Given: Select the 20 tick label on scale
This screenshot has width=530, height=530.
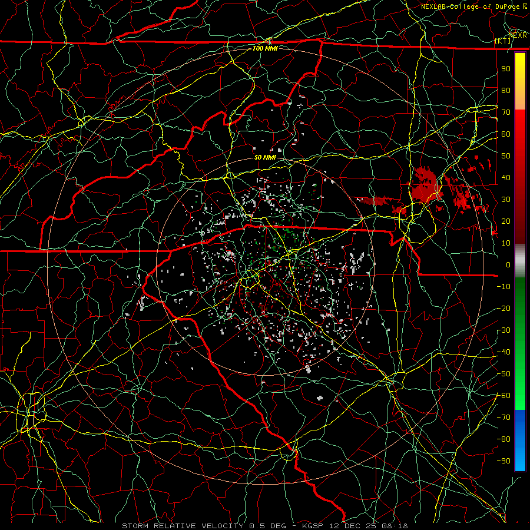Looking at the screenshot, I should coord(506,221).
